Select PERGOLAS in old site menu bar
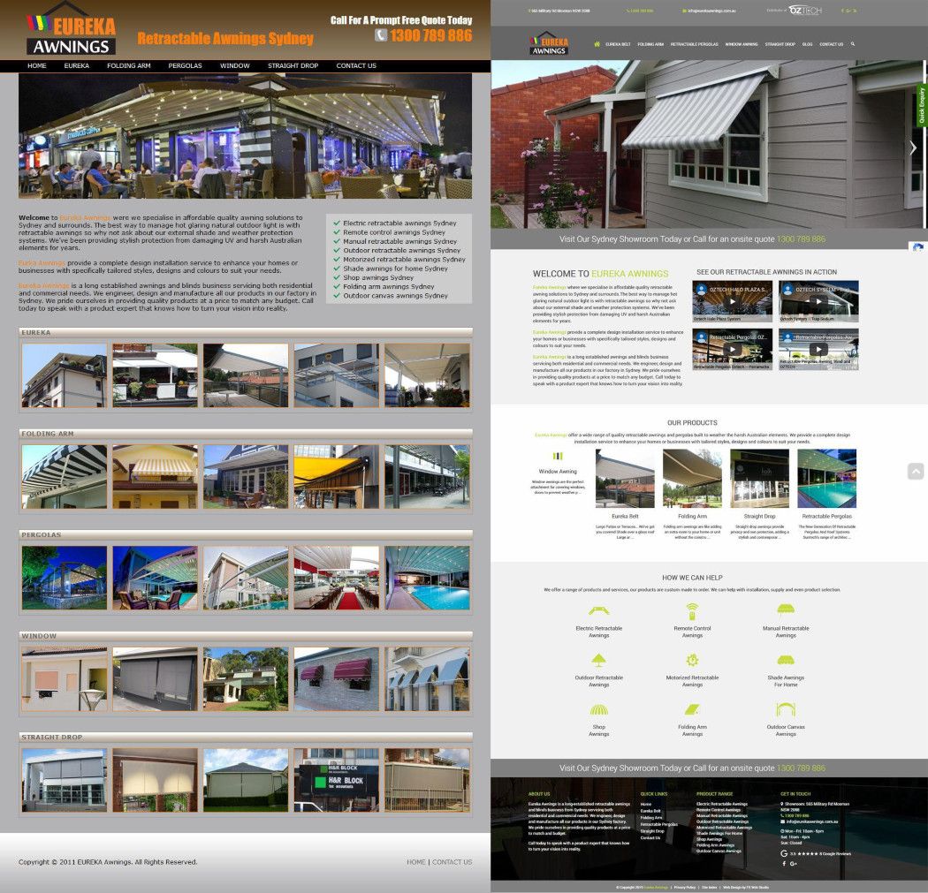928x893 pixels. 186,65
